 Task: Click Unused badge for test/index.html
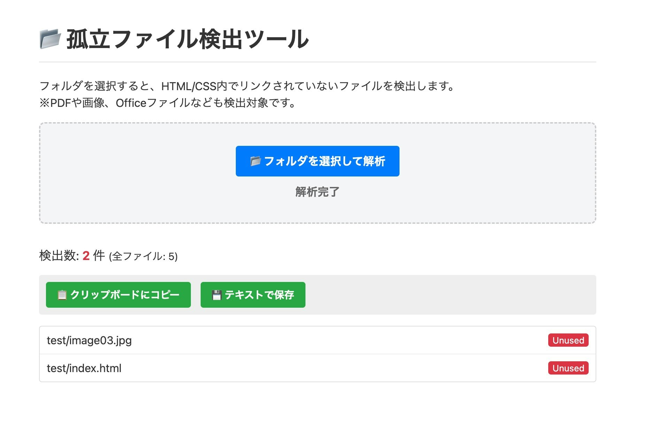coord(568,368)
